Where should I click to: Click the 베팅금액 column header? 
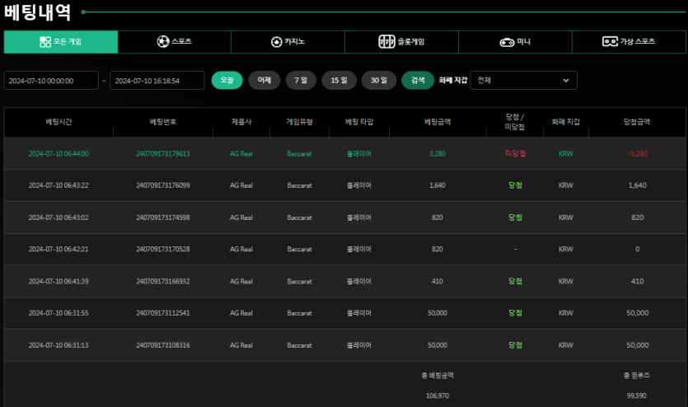pyautogui.click(x=438, y=122)
